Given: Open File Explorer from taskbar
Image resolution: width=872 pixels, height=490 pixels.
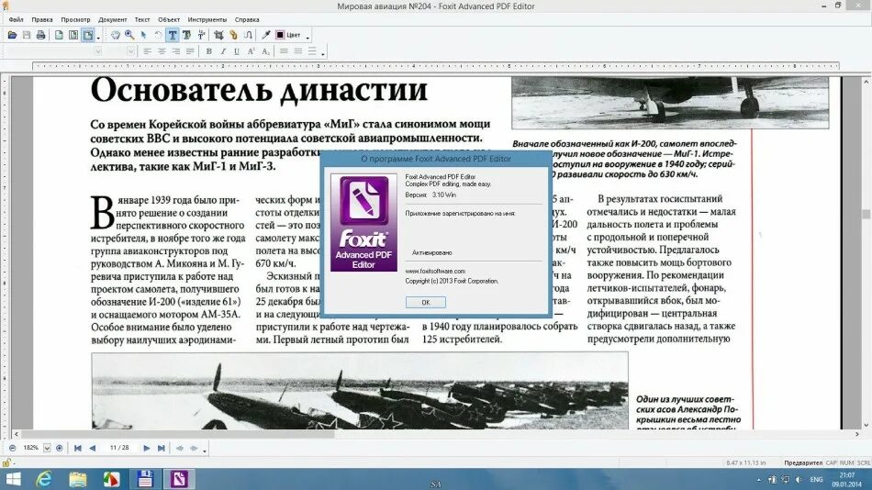Looking at the screenshot, I should [78, 479].
